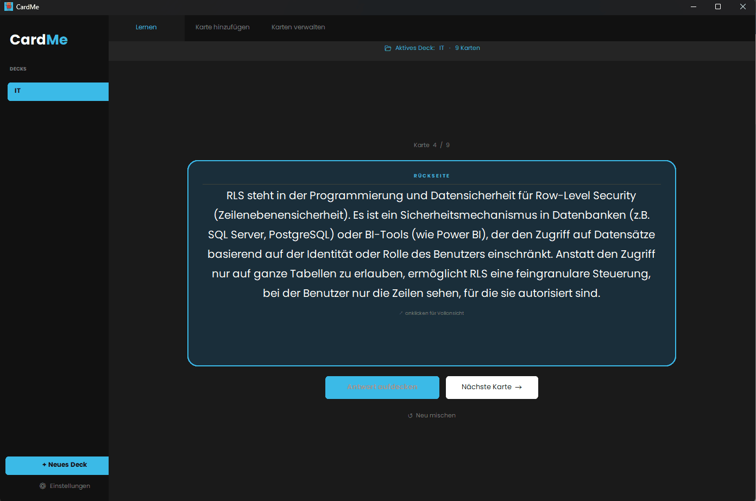This screenshot has height=501, width=756.
Task: Switch to the Karte hinzufügen tab
Action: 222,27
